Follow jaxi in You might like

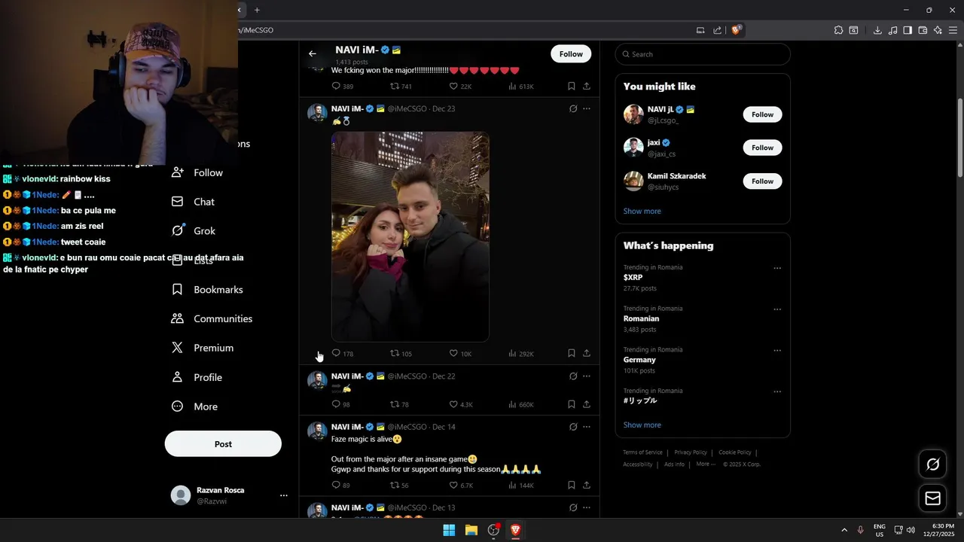[762, 148]
